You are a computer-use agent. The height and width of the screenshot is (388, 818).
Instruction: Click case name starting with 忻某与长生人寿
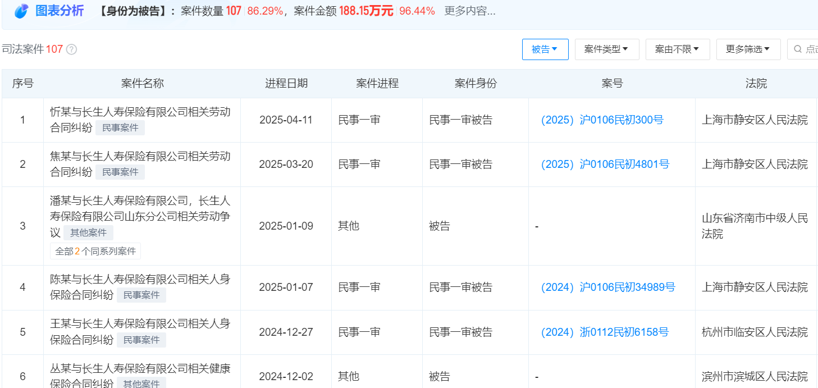click(140, 119)
